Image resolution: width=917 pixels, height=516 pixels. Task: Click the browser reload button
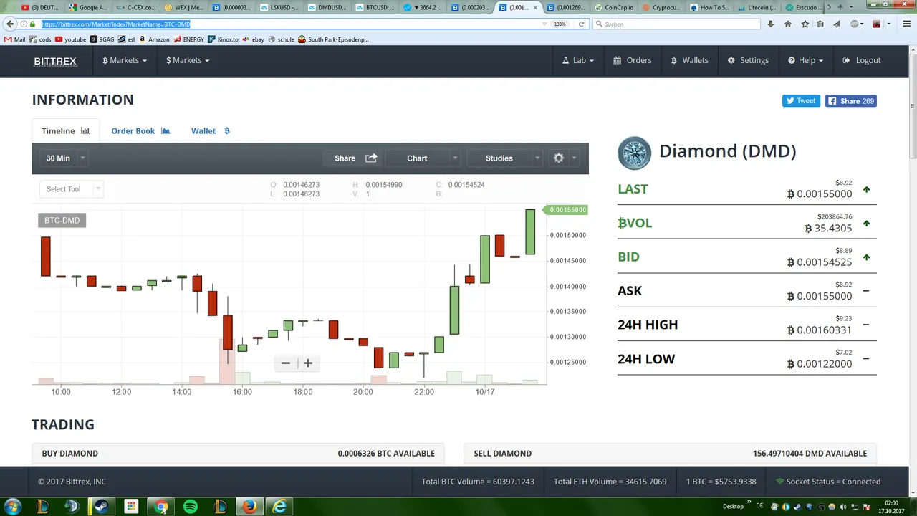pyautogui.click(x=581, y=24)
